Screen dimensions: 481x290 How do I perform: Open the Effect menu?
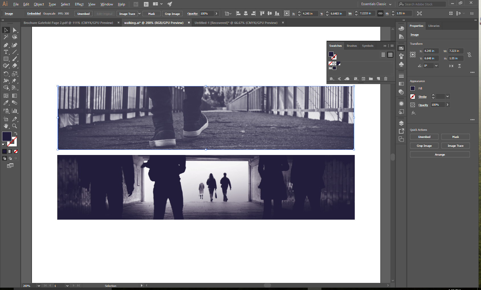(79, 4)
